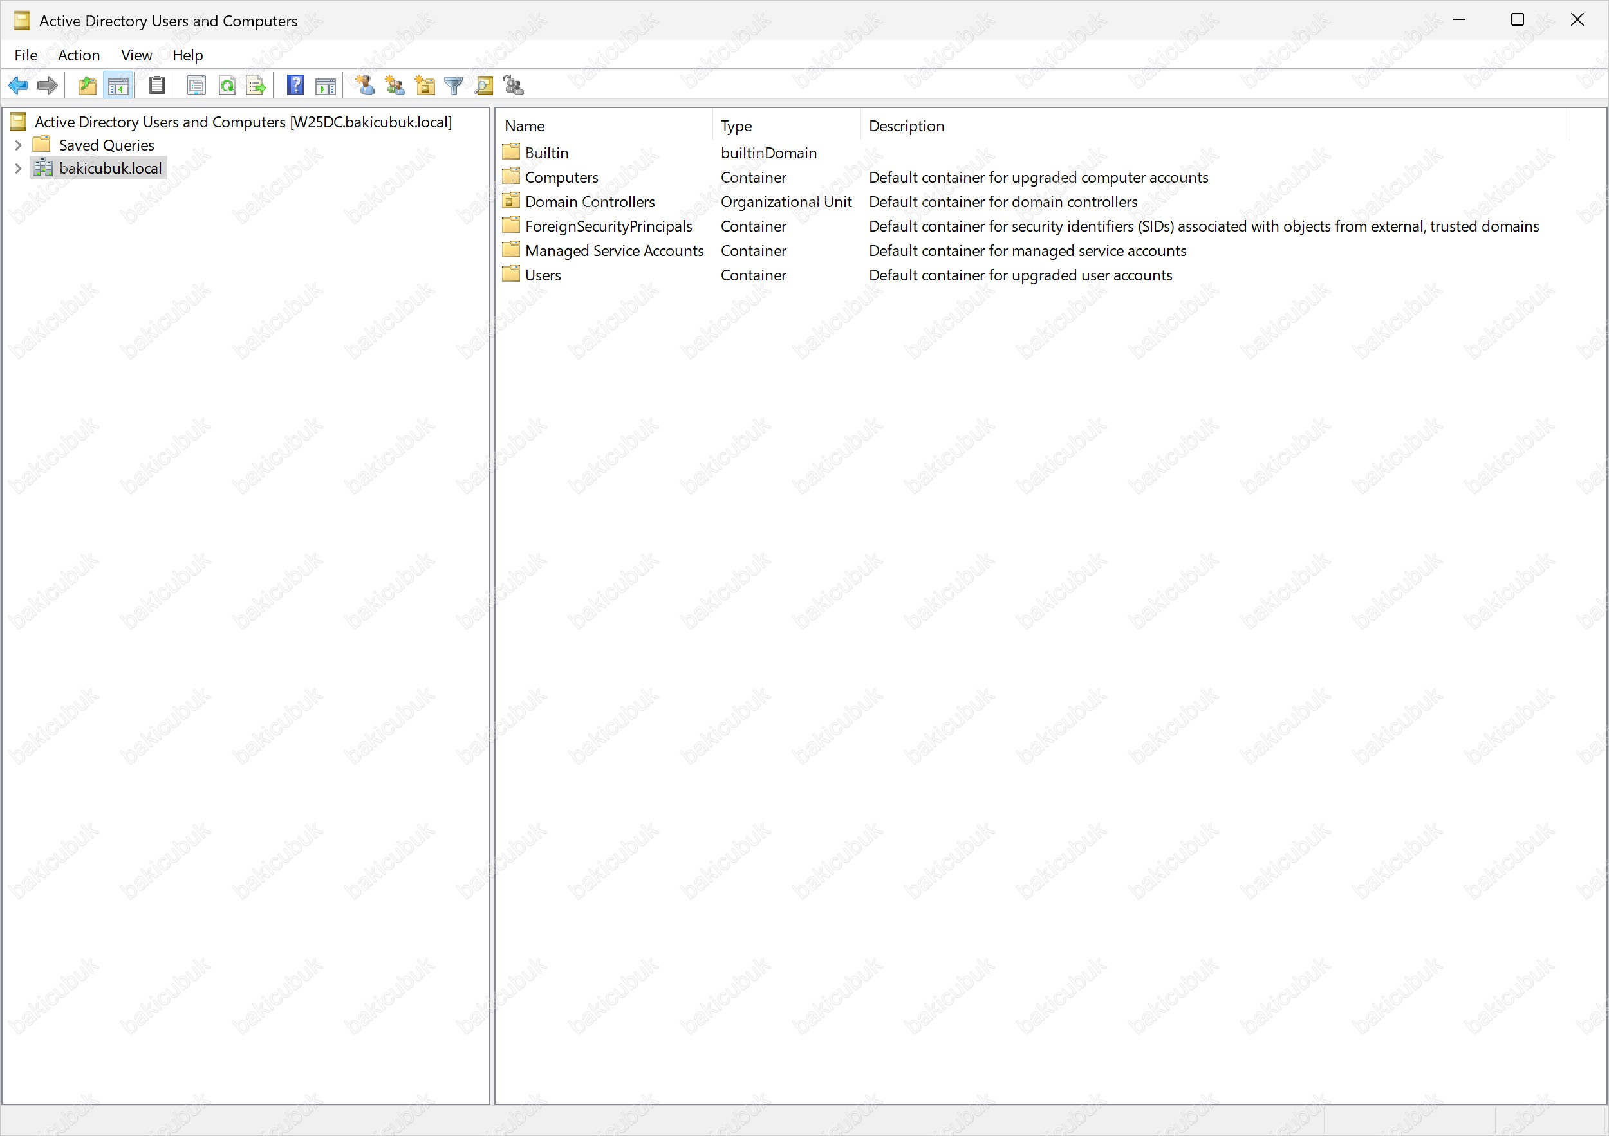Click the Export List toolbar icon
The height and width of the screenshot is (1136, 1609).
tap(257, 86)
